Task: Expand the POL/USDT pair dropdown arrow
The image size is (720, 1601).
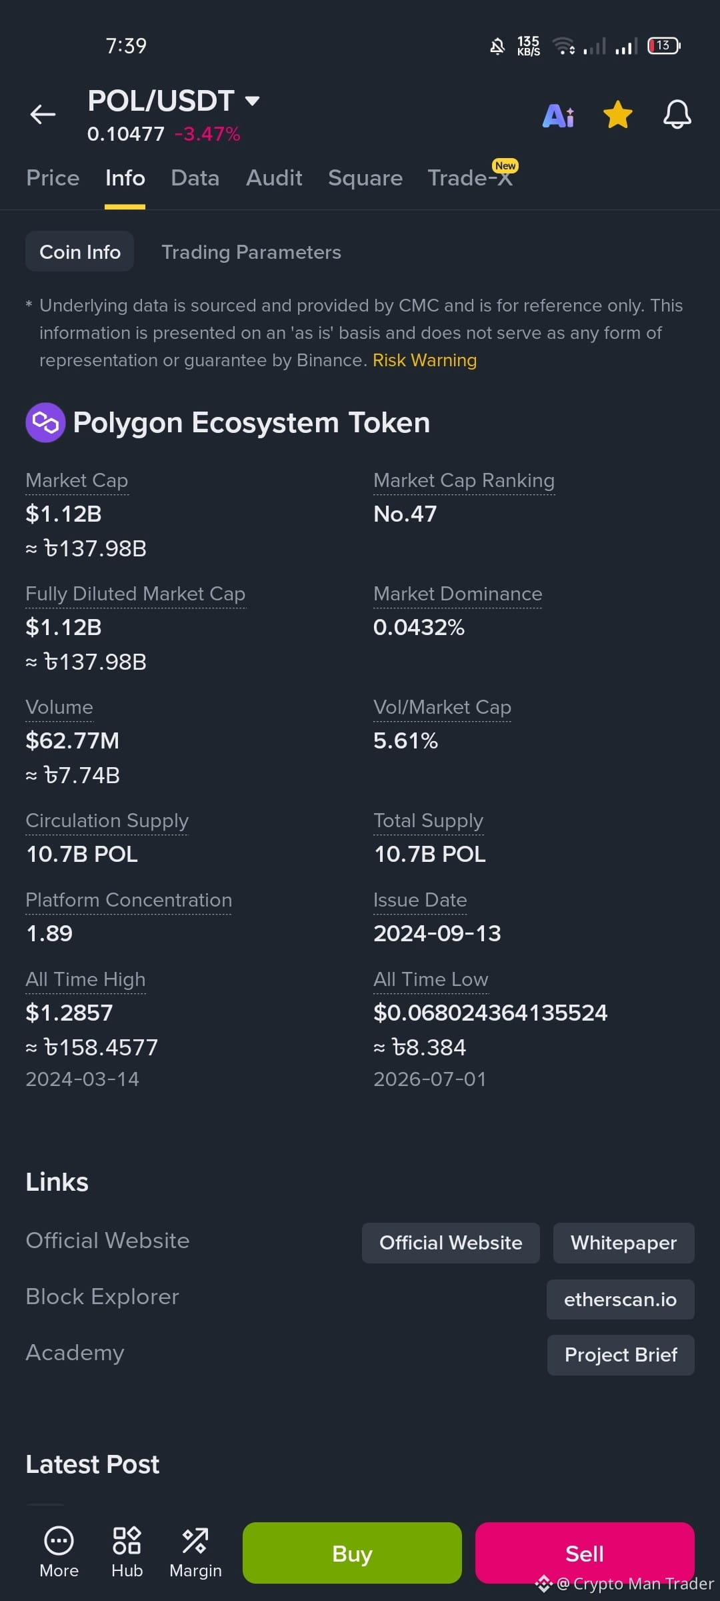Action: (252, 101)
